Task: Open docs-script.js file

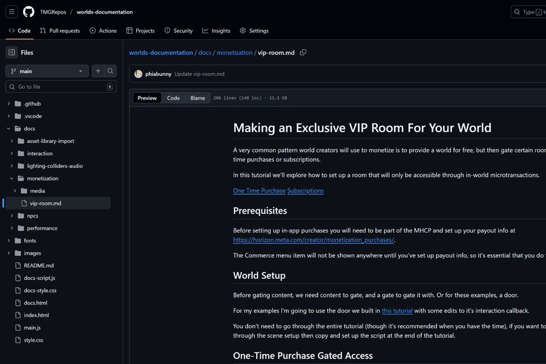Action: pos(39,278)
